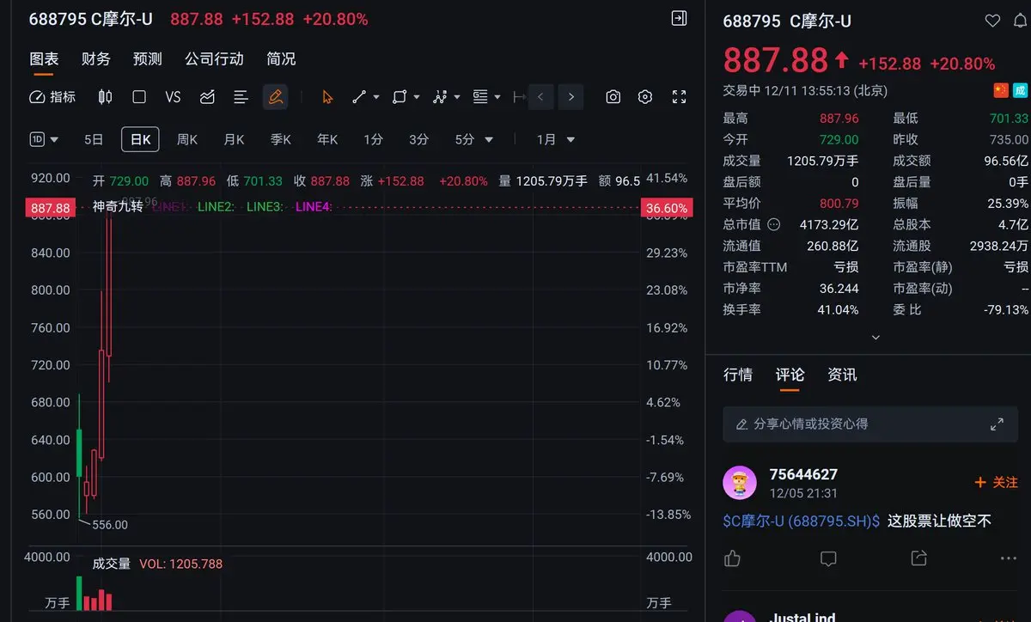The image size is (1031, 622).
Task: Expand the line tool dropdown arrow
Action: coord(376,97)
